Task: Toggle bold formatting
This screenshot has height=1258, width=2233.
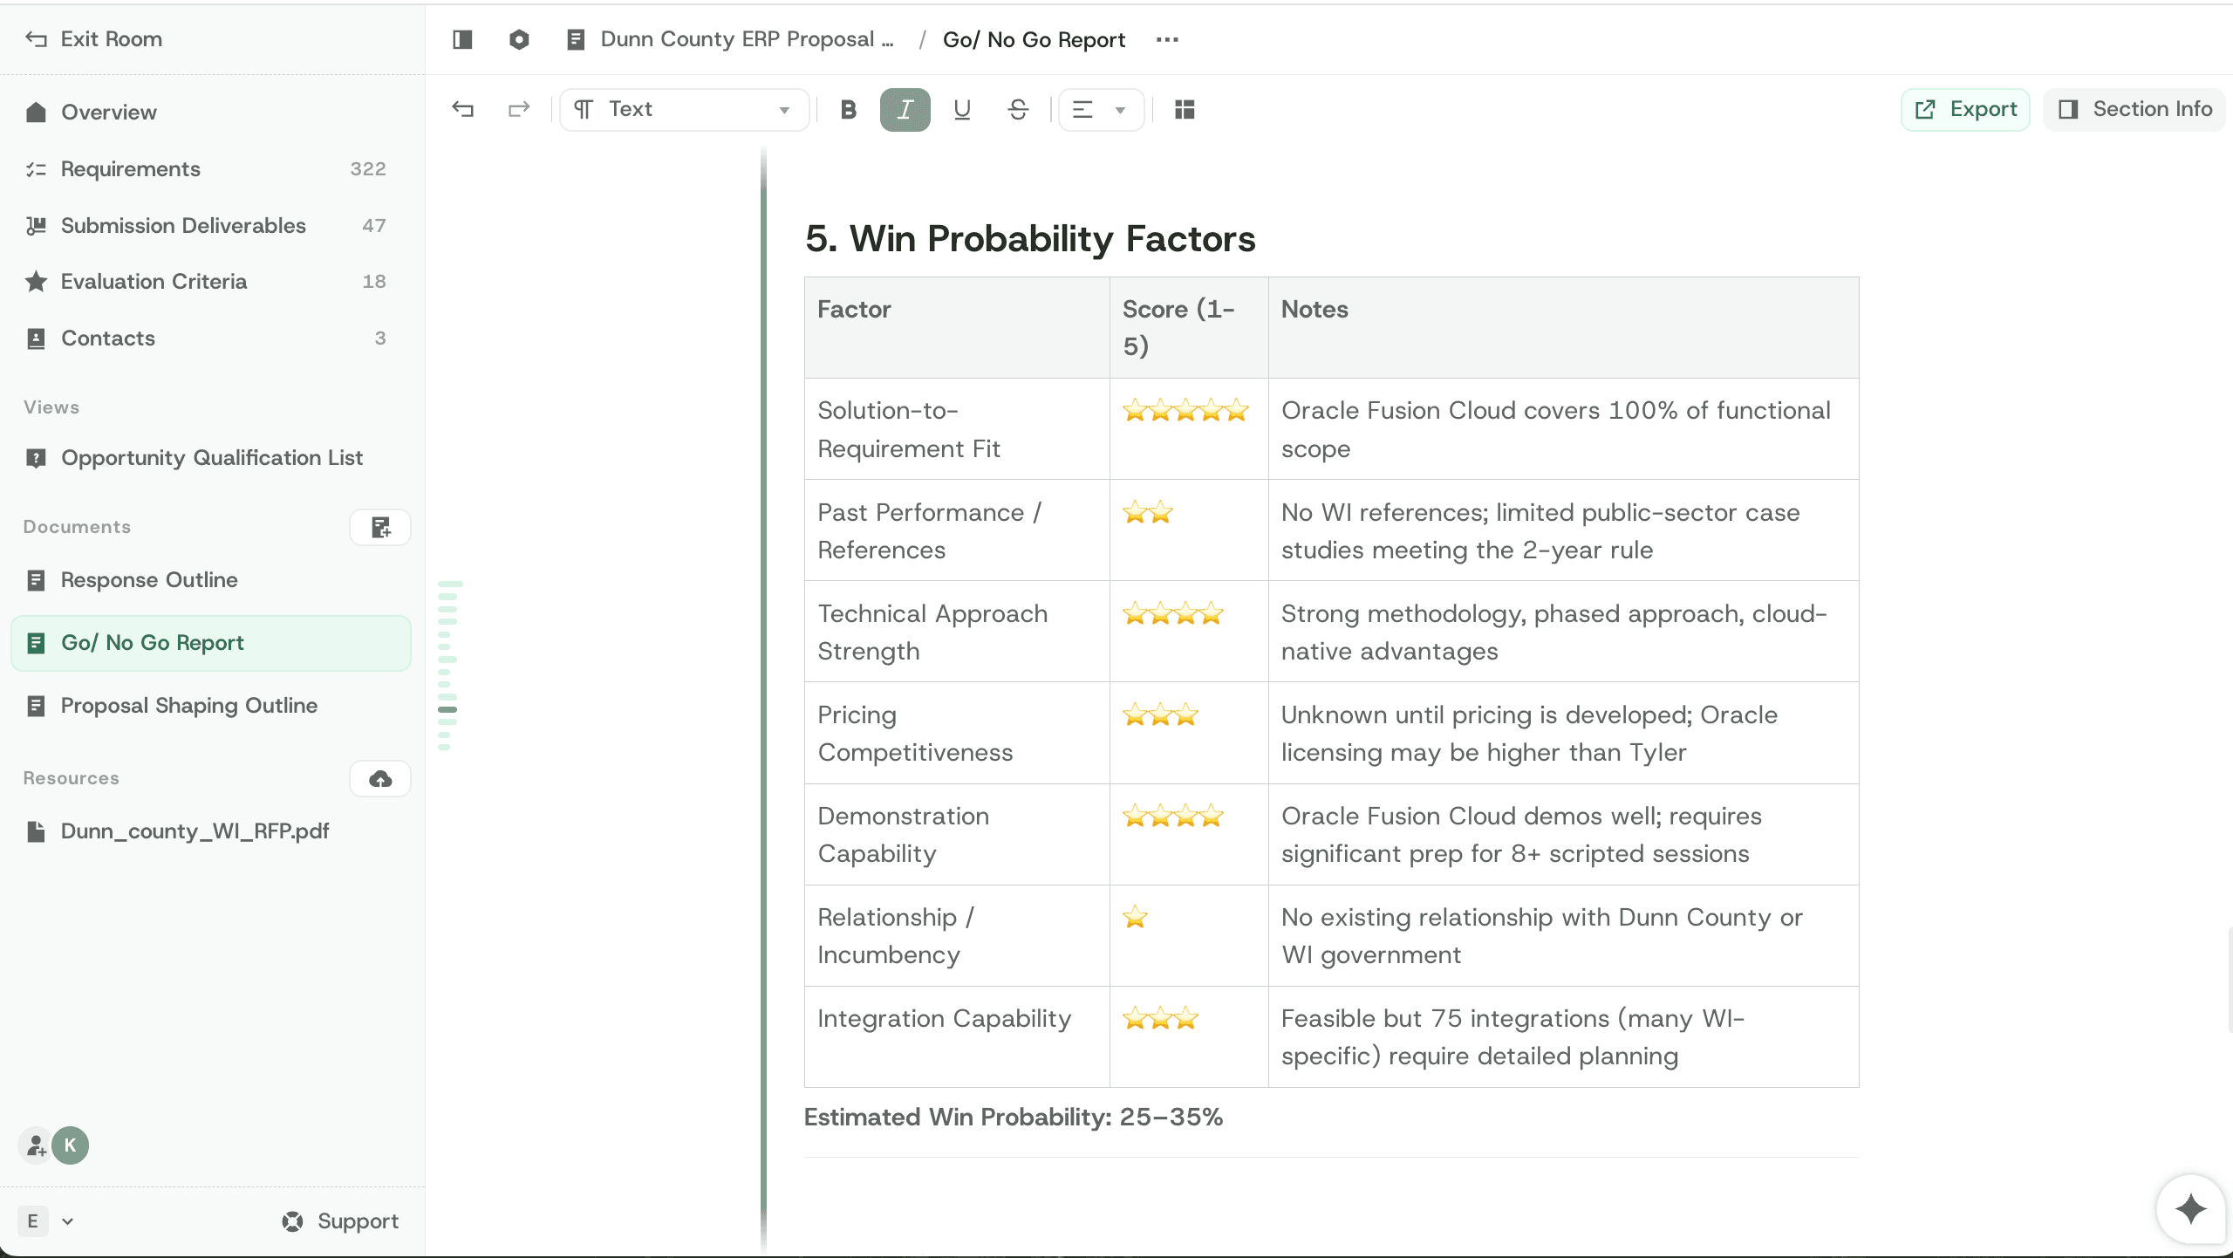Action: pyautogui.click(x=848, y=109)
